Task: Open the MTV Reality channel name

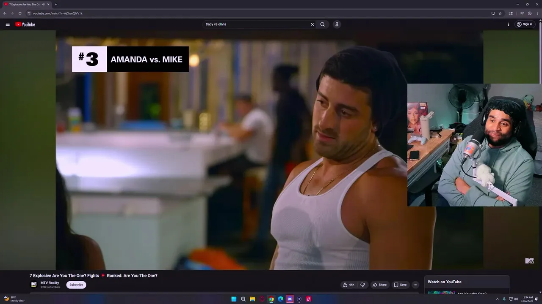Action: click(50, 283)
